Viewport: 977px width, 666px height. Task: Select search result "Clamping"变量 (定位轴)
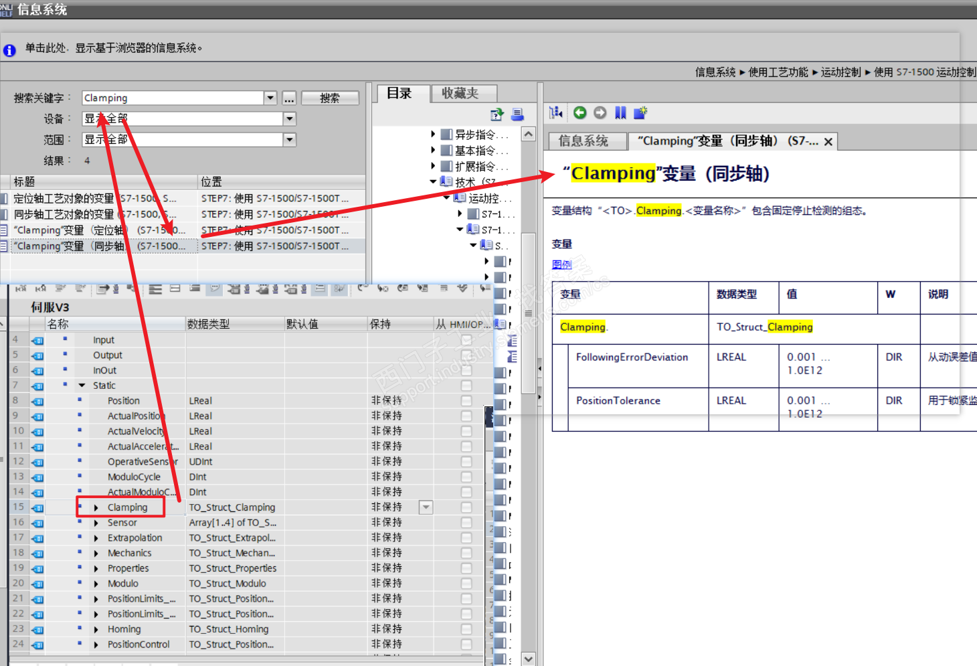tap(99, 230)
